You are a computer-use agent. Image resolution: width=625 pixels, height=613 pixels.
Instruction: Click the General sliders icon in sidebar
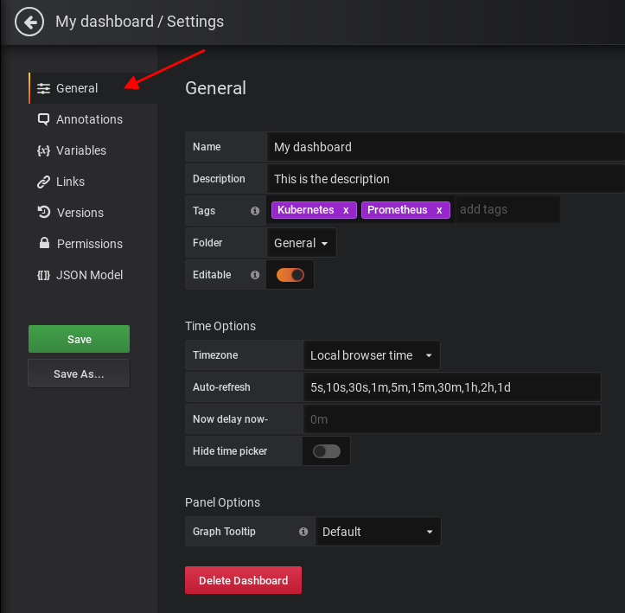(43, 88)
